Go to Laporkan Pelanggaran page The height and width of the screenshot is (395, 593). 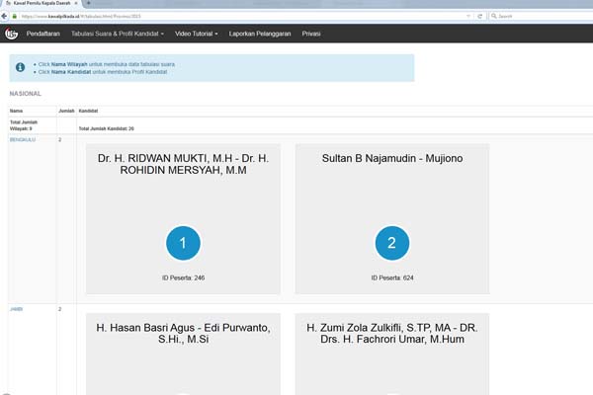260,34
